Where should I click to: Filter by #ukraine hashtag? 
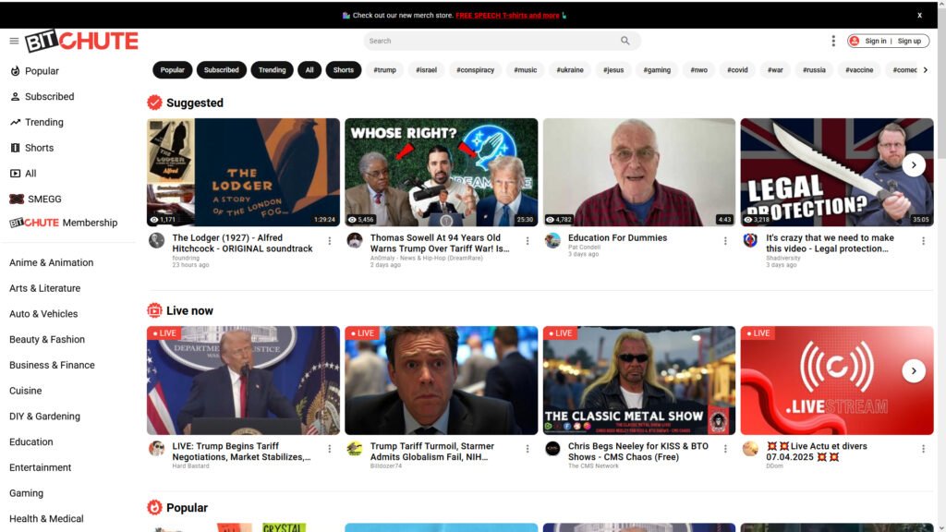(570, 70)
